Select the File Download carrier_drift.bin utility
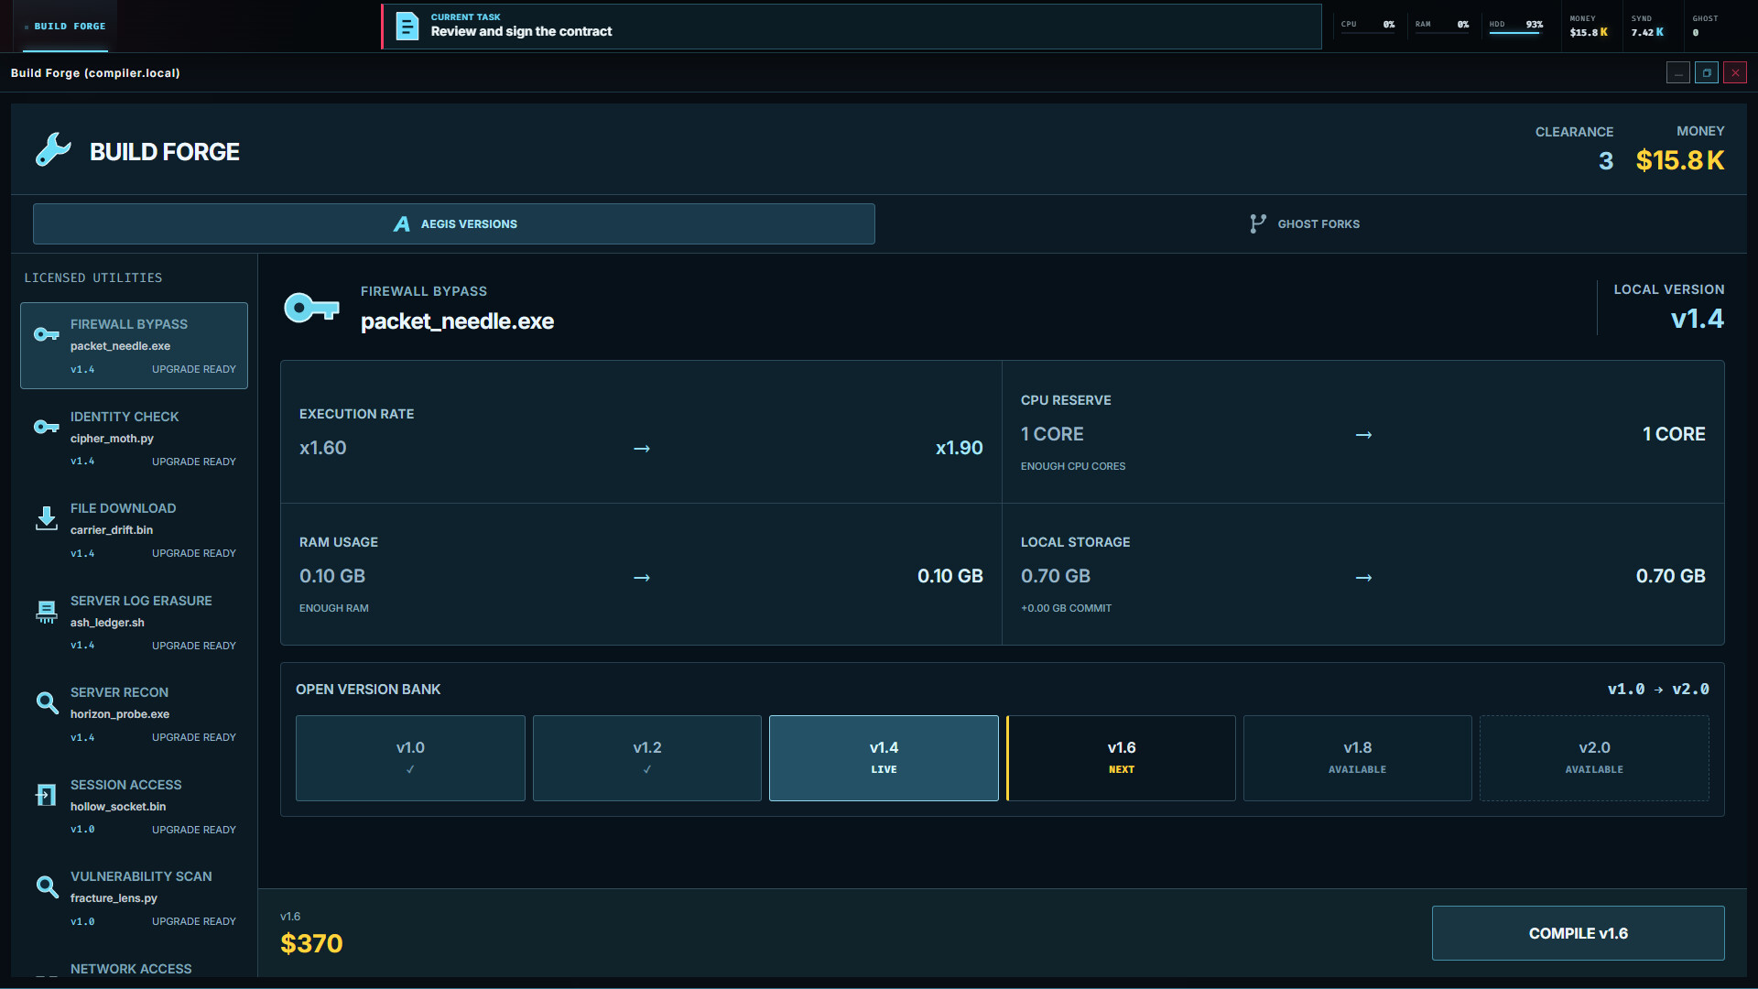Image resolution: width=1758 pixels, height=989 pixels. tap(134, 529)
